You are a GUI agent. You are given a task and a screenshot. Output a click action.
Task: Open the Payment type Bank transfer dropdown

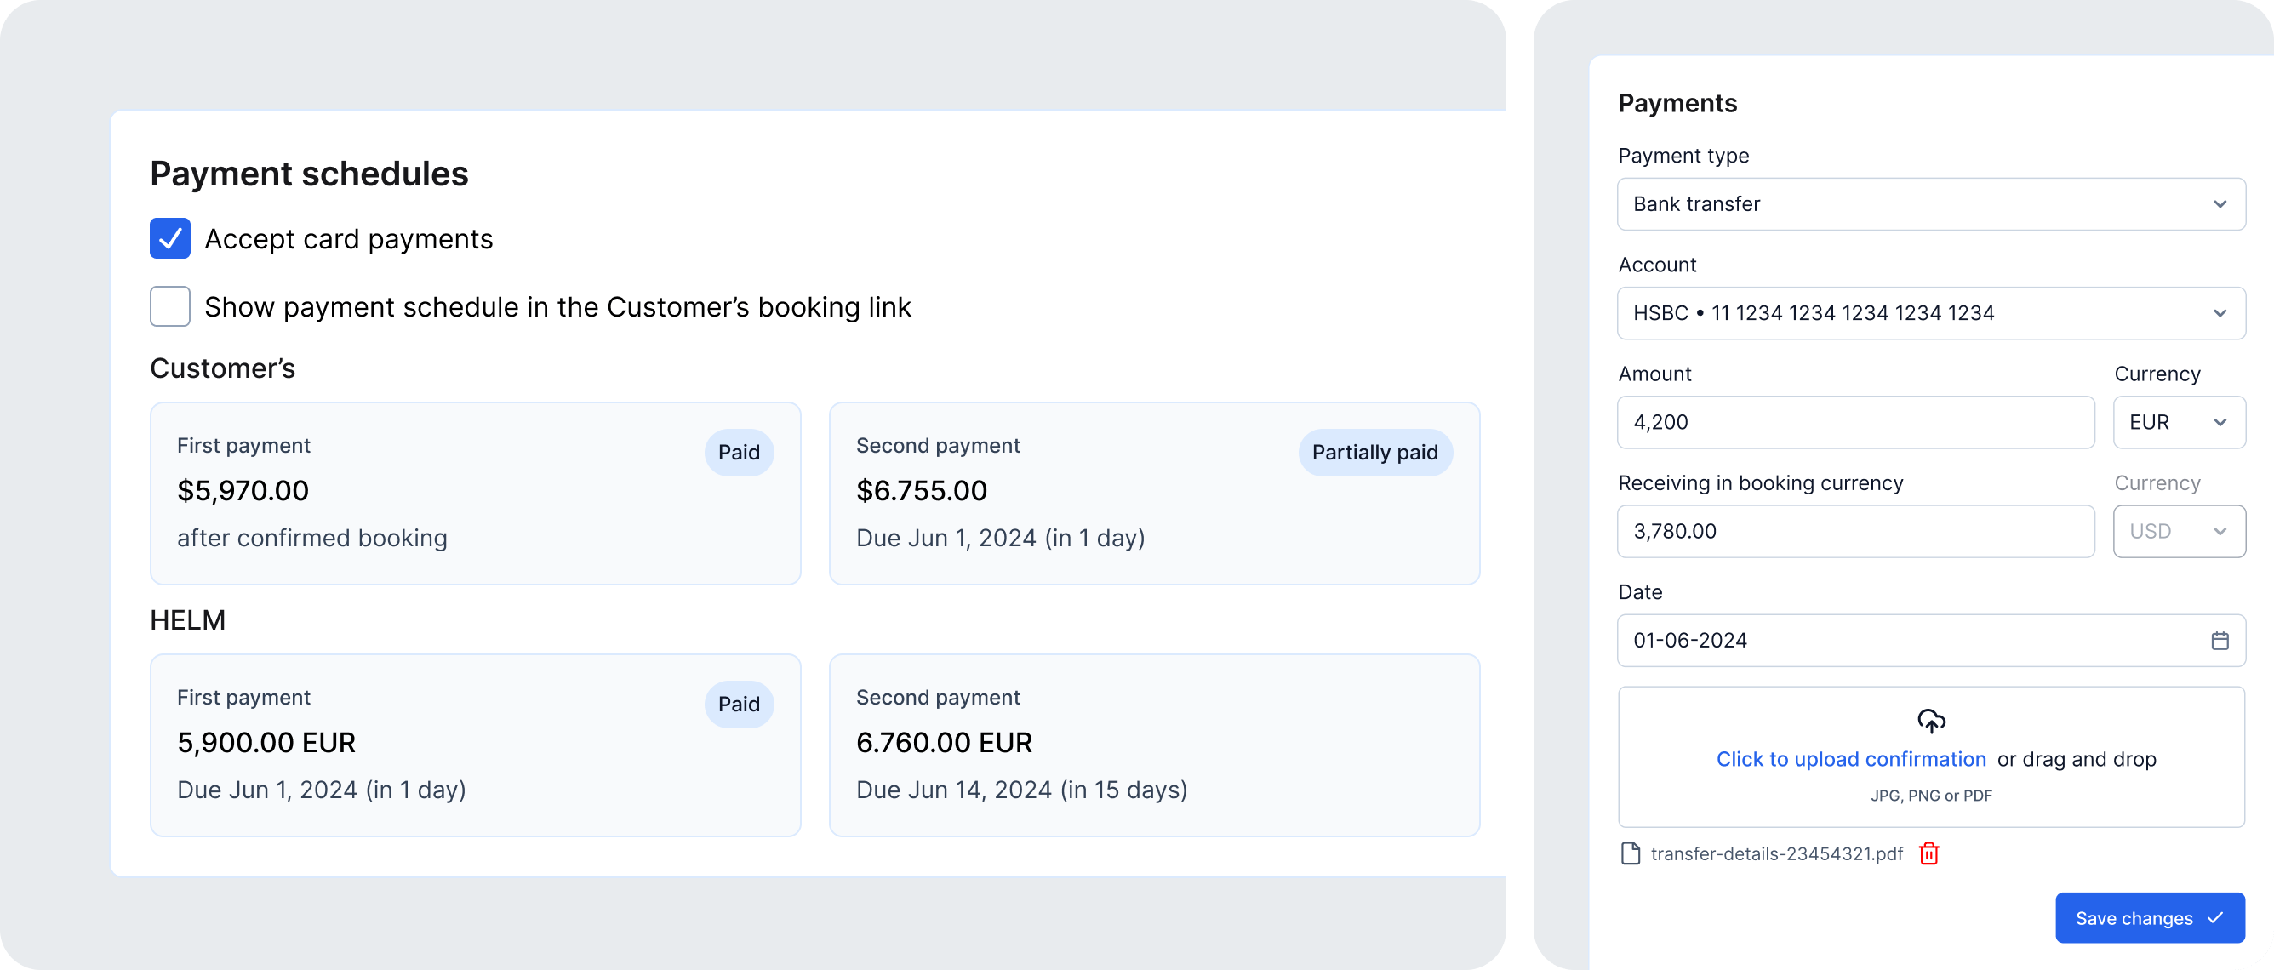point(1931,204)
